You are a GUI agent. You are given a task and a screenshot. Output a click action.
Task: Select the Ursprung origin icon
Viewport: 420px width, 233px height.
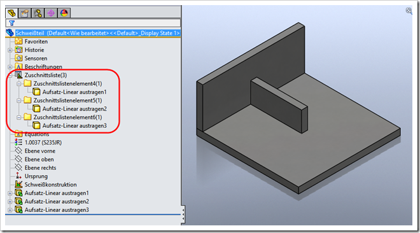click(x=18, y=176)
